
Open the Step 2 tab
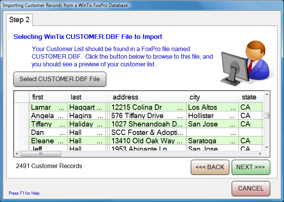click(19, 20)
